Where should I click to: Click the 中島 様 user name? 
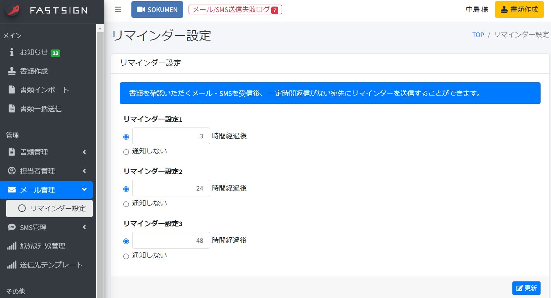pos(477,10)
